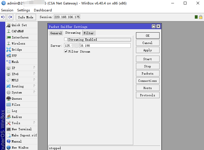Open the Hosts button
The image size is (204, 150).
(148, 88)
